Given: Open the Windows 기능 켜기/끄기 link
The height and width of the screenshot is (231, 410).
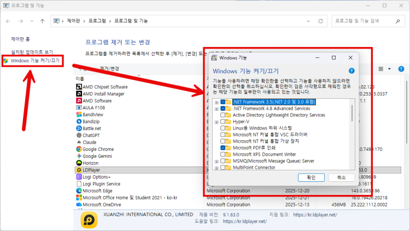Looking at the screenshot, I should click(x=36, y=60).
